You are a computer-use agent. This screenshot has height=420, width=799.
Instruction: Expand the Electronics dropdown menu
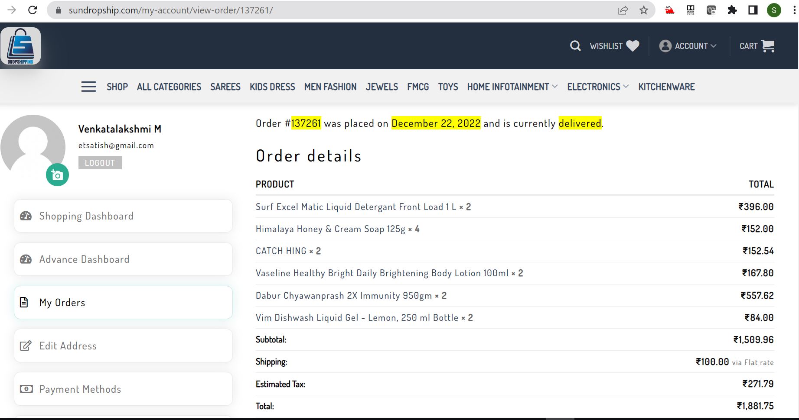pyautogui.click(x=598, y=87)
